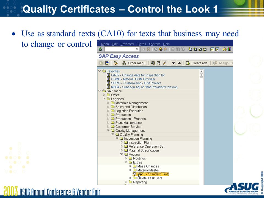264x198 pixels.
Task: Click the Change Favorites pencil icon
Action: coord(164,63)
